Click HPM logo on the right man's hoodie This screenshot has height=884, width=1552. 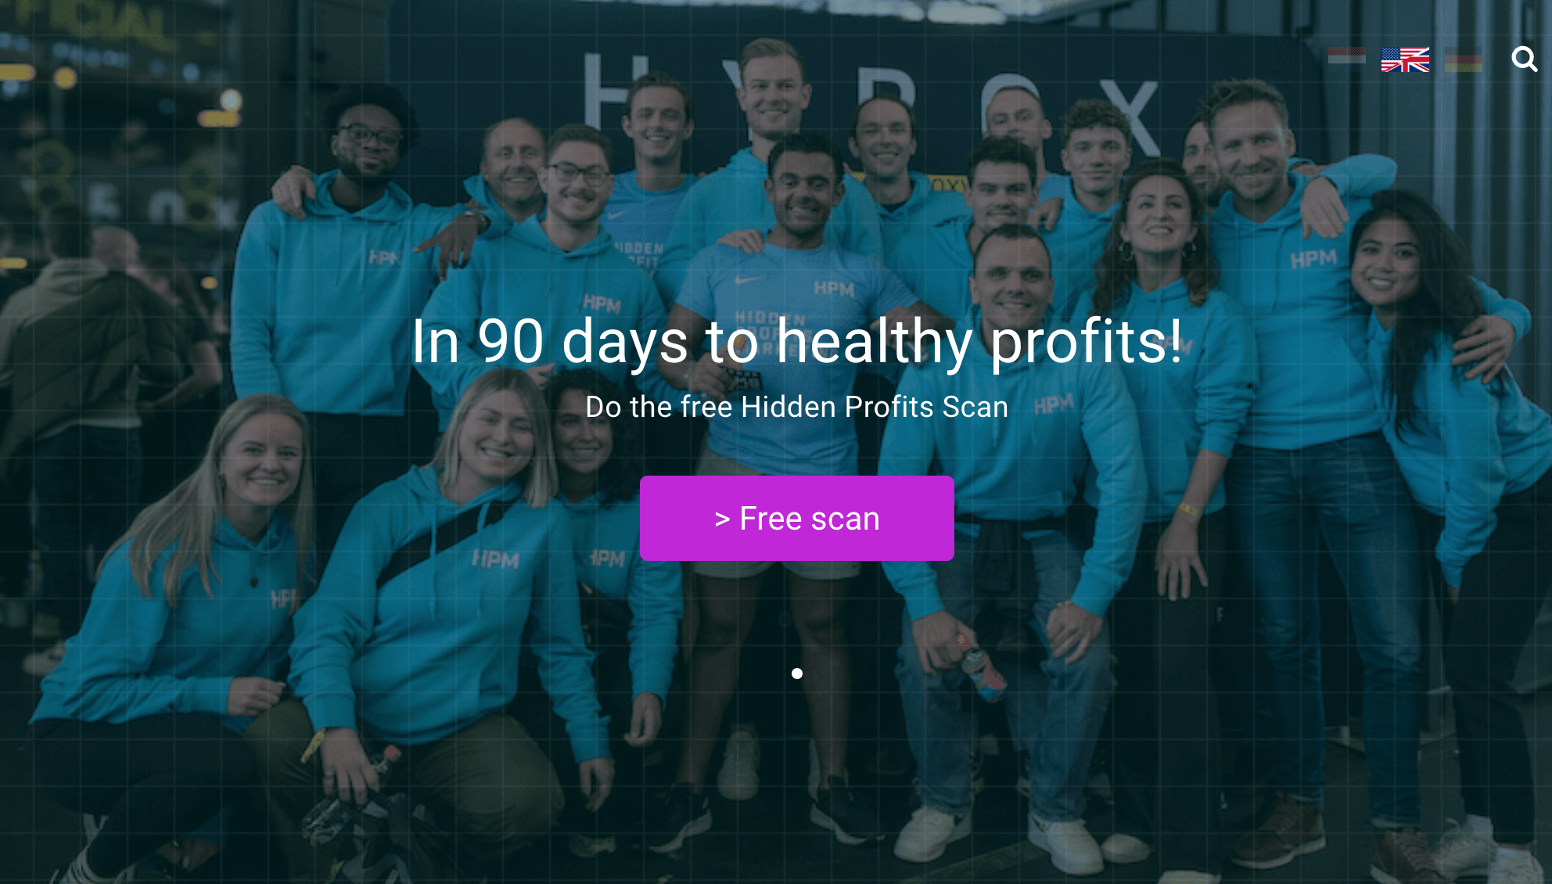1313,259
